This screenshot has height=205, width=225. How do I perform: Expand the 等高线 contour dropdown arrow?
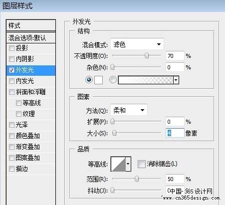(x=128, y=164)
